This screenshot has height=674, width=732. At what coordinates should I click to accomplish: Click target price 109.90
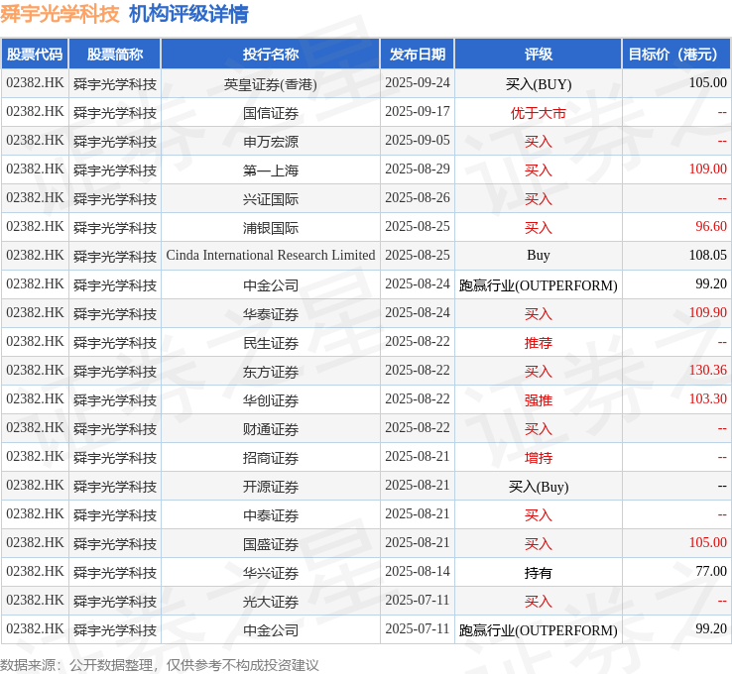pos(708,312)
